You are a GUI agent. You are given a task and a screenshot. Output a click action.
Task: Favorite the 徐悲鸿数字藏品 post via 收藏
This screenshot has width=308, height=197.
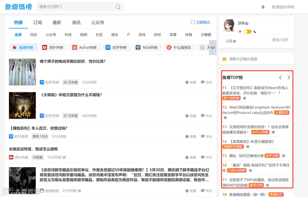click(191, 191)
